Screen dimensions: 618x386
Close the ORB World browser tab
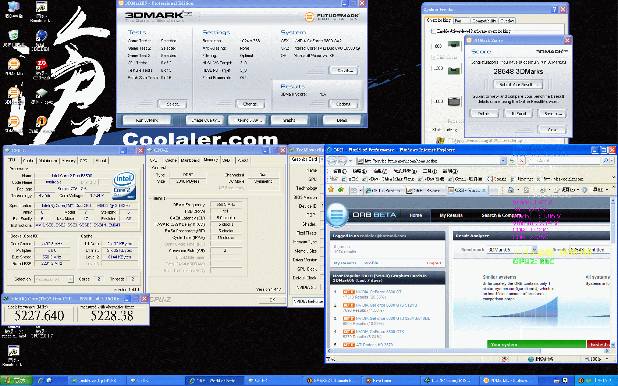click(484, 190)
